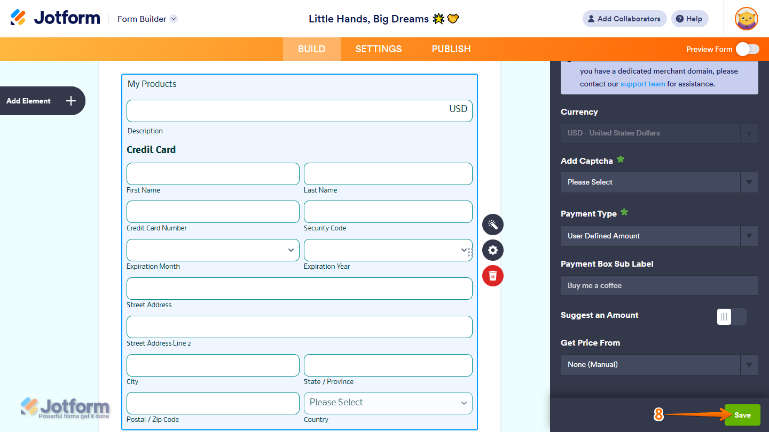769x432 pixels.
Task: Click the form title Little Hands, Big Dreams
Action: [x=384, y=19]
